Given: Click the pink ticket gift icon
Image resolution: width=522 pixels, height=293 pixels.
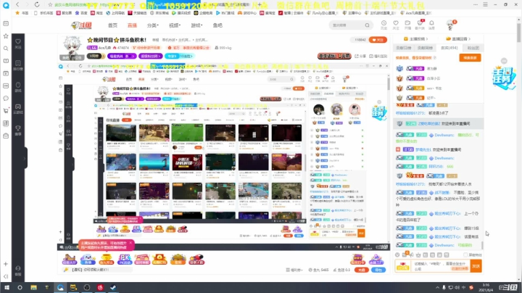Looking at the screenshot, I should (142, 259).
